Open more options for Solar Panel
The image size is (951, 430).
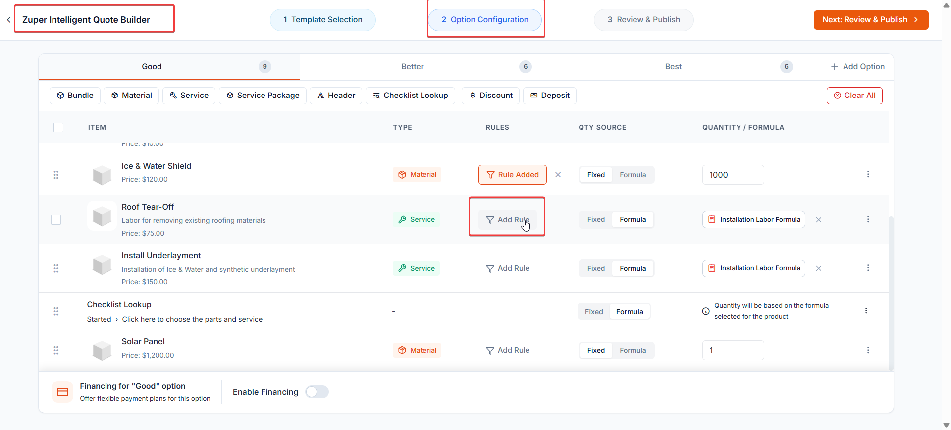(x=868, y=350)
